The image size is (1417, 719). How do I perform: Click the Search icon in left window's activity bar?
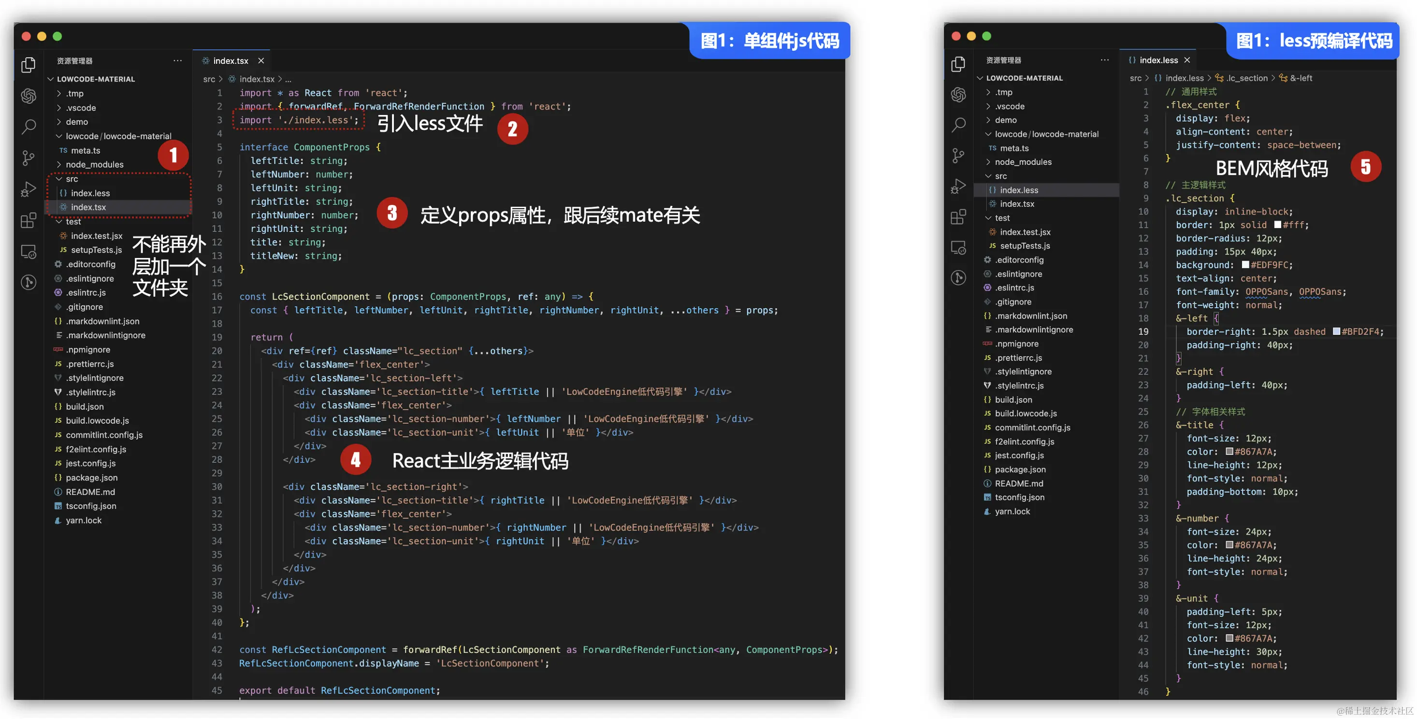tap(28, 127)
